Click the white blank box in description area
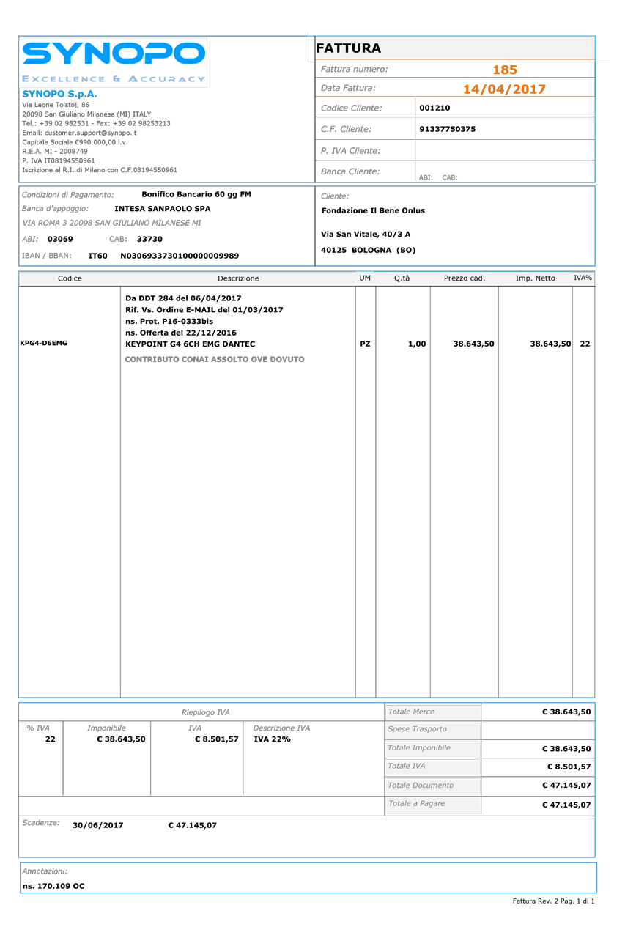 (240, 513)
